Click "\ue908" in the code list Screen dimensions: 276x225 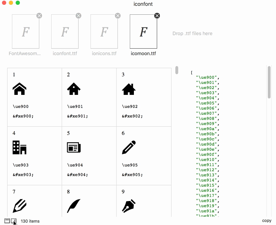[206, 118]
